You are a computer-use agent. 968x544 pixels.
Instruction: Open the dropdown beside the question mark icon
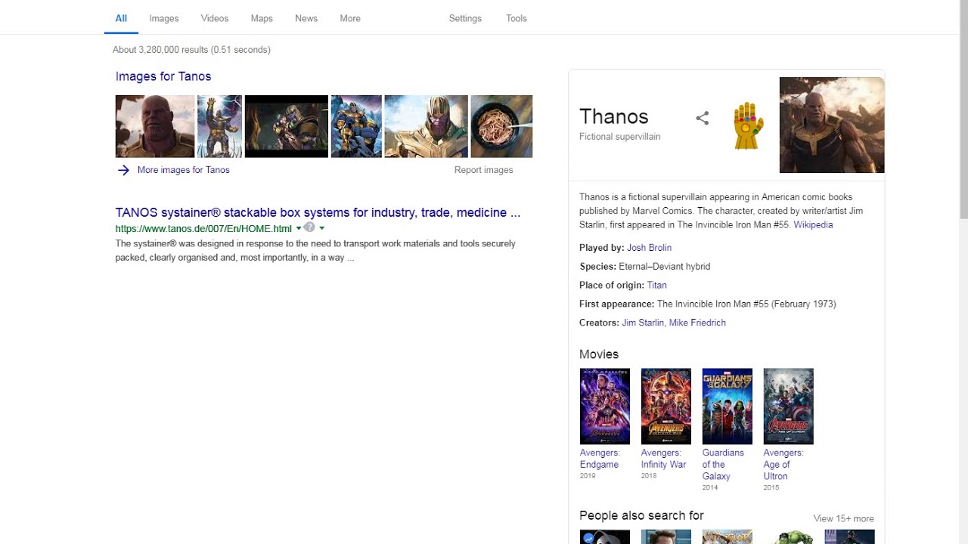[x=321, y=228]
